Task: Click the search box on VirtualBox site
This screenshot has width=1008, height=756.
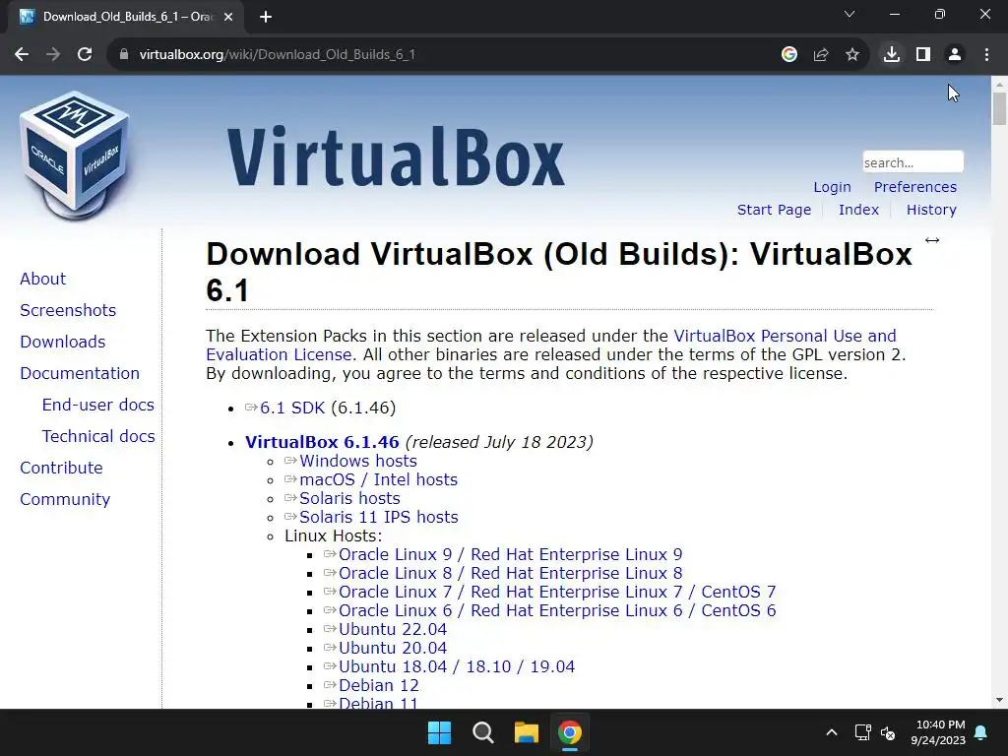Action: [x=913, y=162]
